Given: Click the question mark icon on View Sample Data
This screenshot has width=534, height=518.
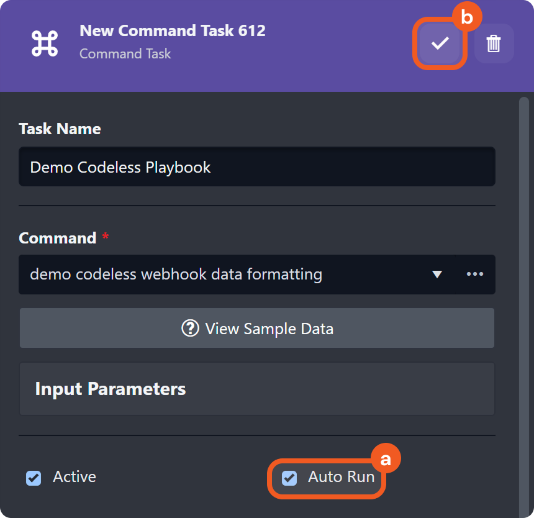Looking at the screenshot, I should [190, 328].
